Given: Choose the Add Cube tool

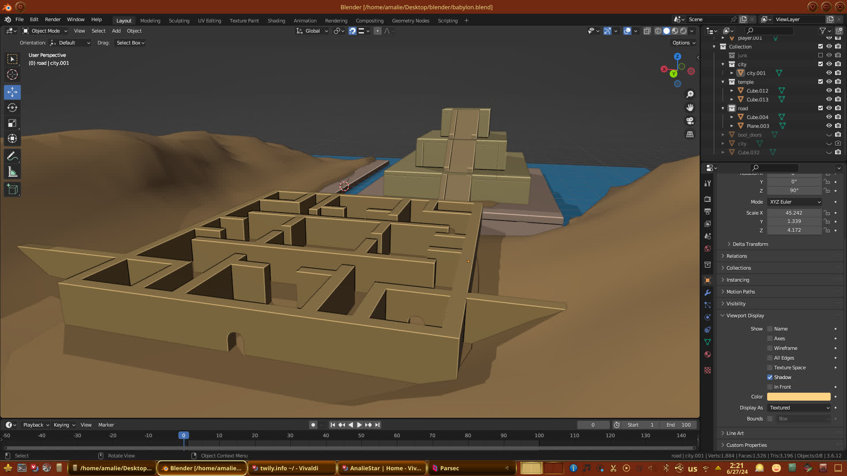Looking at the screenshot, I should pos(12,190).
